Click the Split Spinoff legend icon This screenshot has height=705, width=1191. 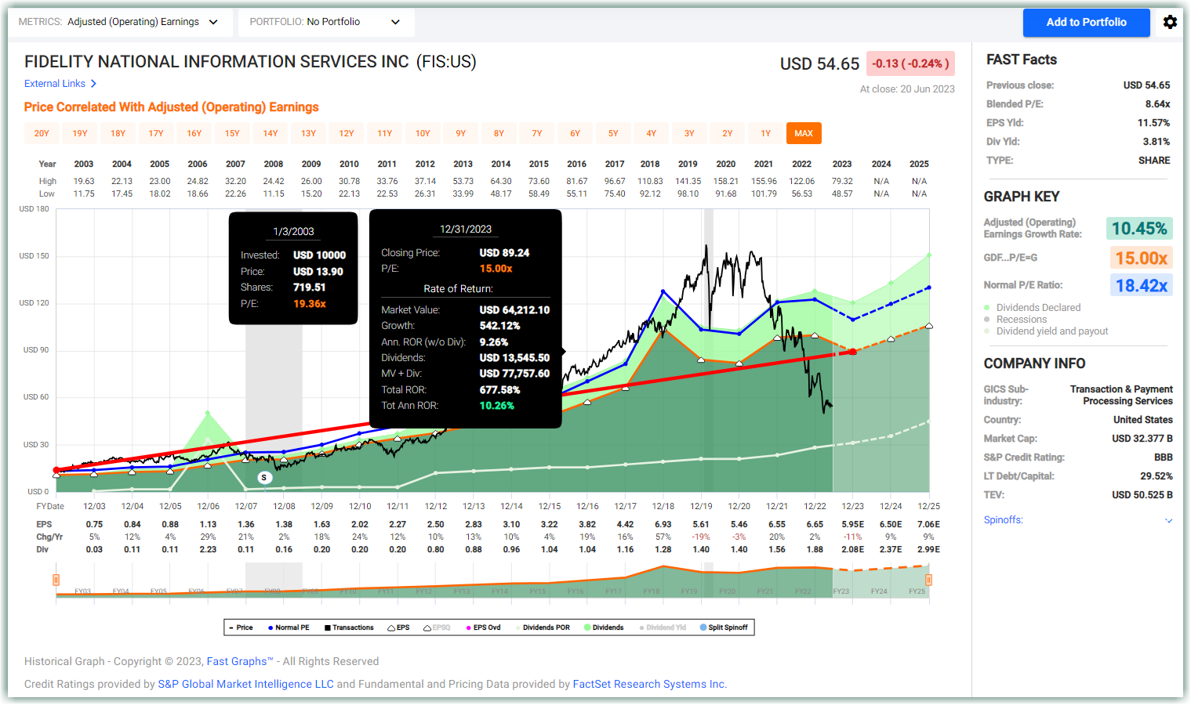tap(703, 627)
